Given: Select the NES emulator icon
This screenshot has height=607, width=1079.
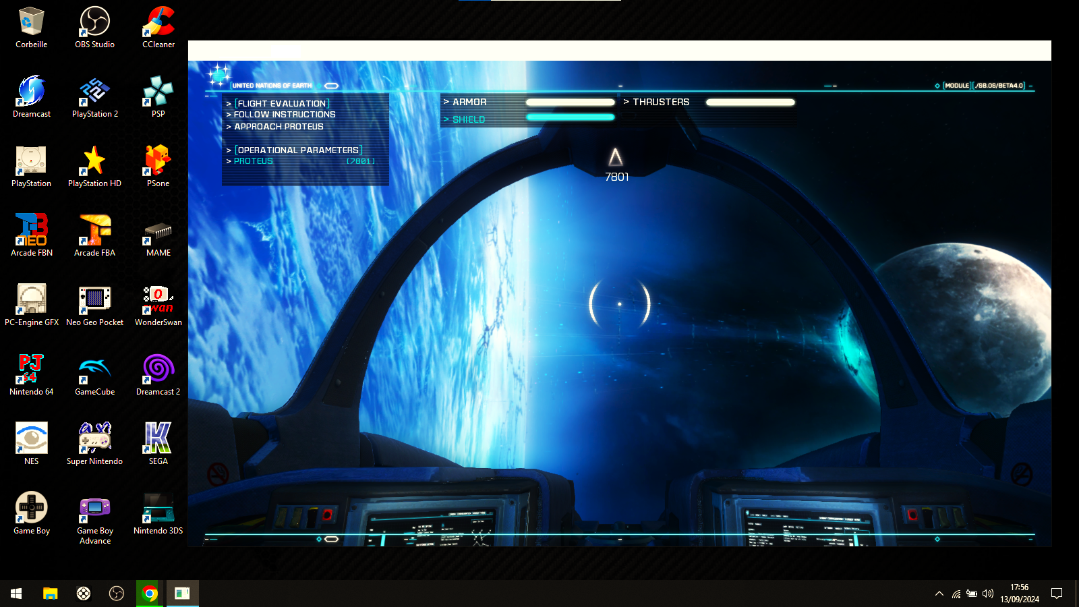Looking at the screenshot, I should 31,444.
